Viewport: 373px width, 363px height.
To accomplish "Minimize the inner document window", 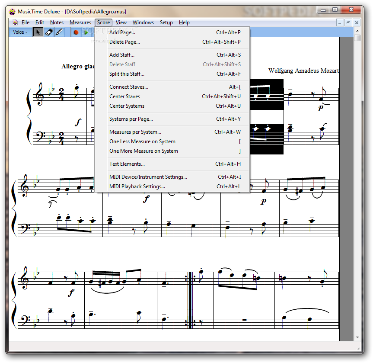I will pos(340,22).
